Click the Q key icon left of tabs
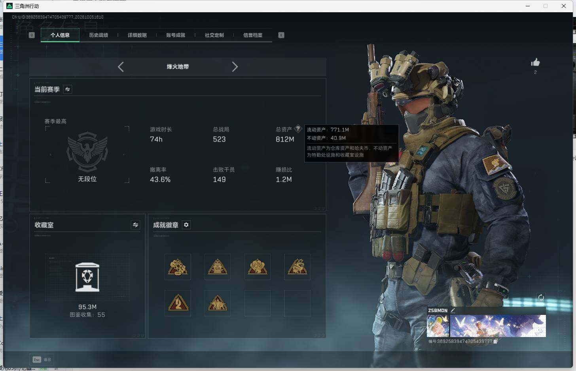The height and width of the screenshot is (371, 576). click(x=32, y=35)
